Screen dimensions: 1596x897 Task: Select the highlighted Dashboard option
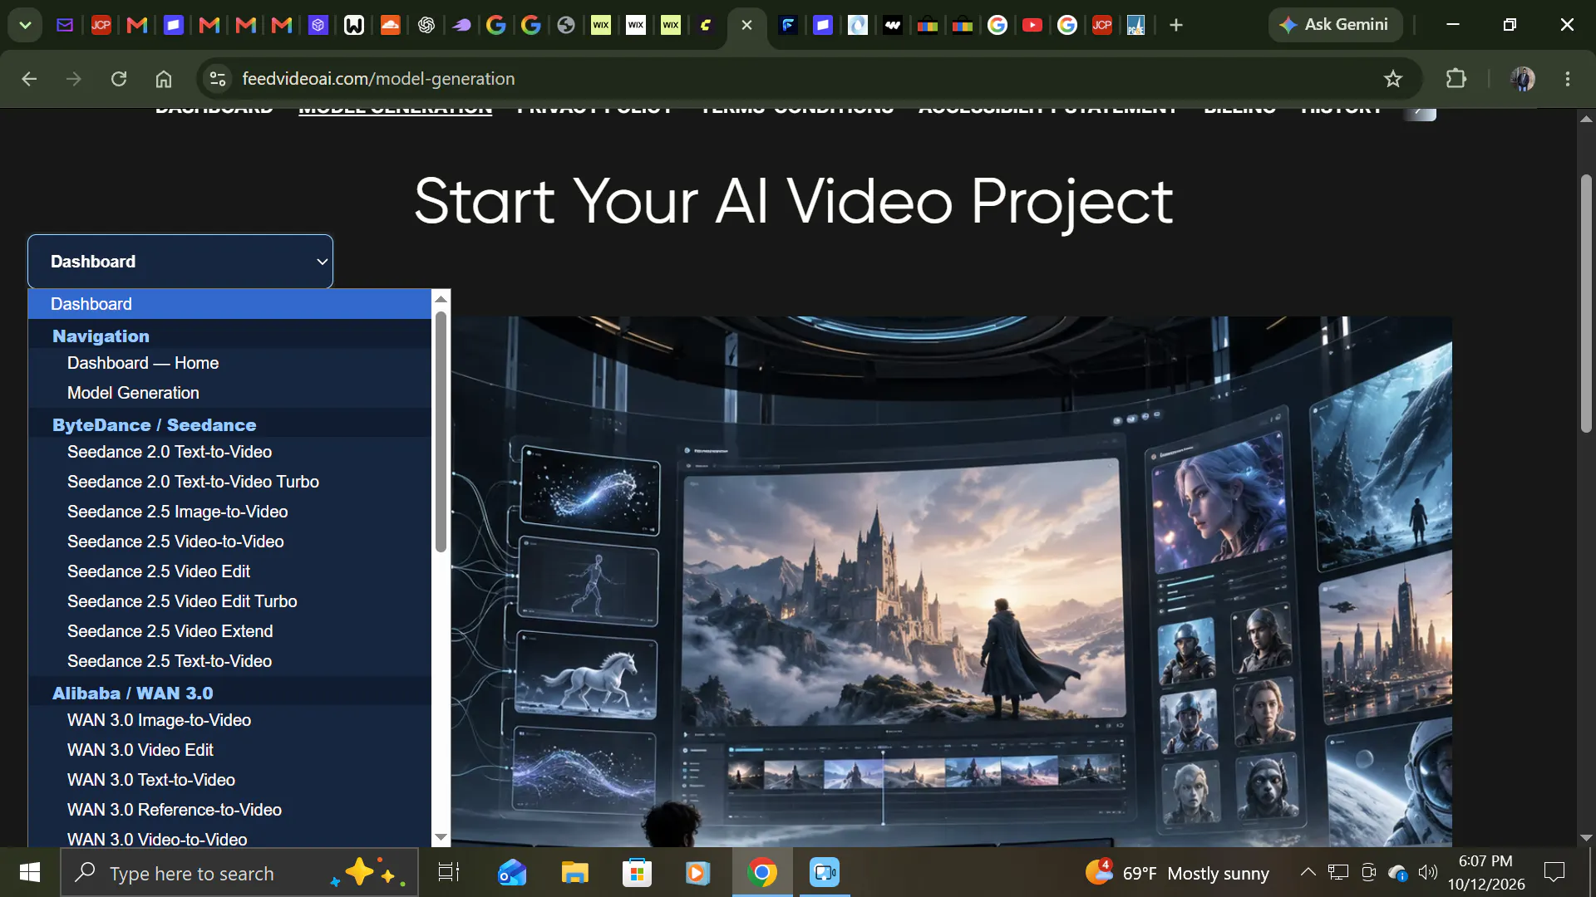point(229,304)
